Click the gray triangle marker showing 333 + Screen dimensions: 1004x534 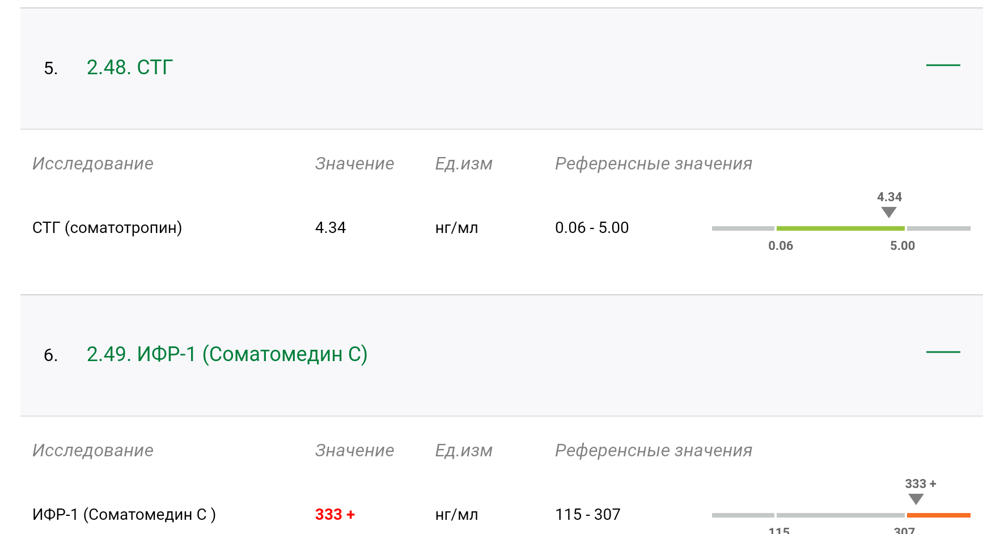click(x=917, y=500)
